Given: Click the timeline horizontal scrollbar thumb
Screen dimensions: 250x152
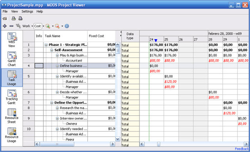Looking at the screenshot, I should click(x=159, y=144).
